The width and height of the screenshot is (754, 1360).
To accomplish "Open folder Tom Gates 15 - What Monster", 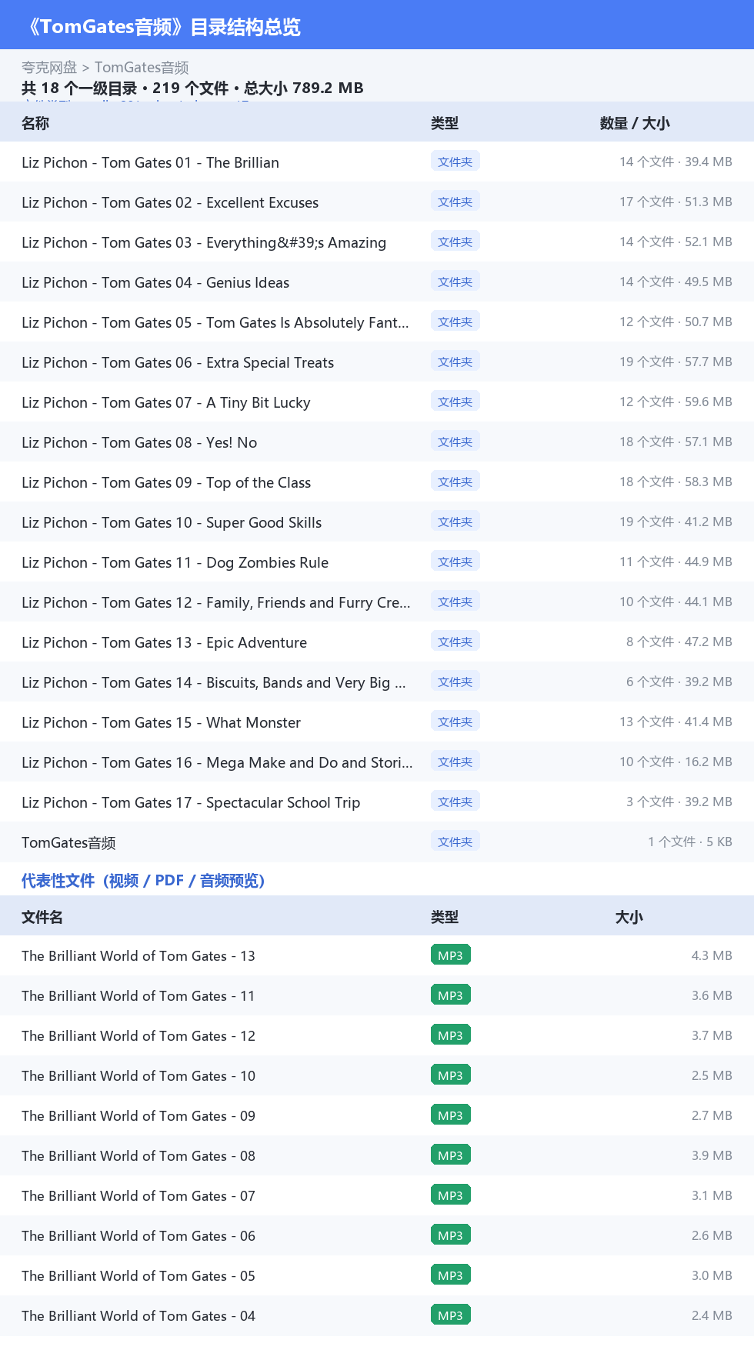I will [377, 722].
